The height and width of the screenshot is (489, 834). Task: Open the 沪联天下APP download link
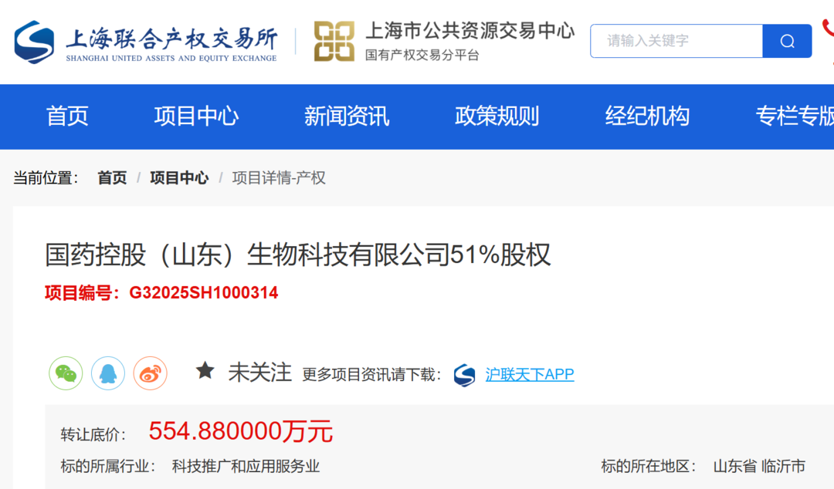[x=530, y=375]
